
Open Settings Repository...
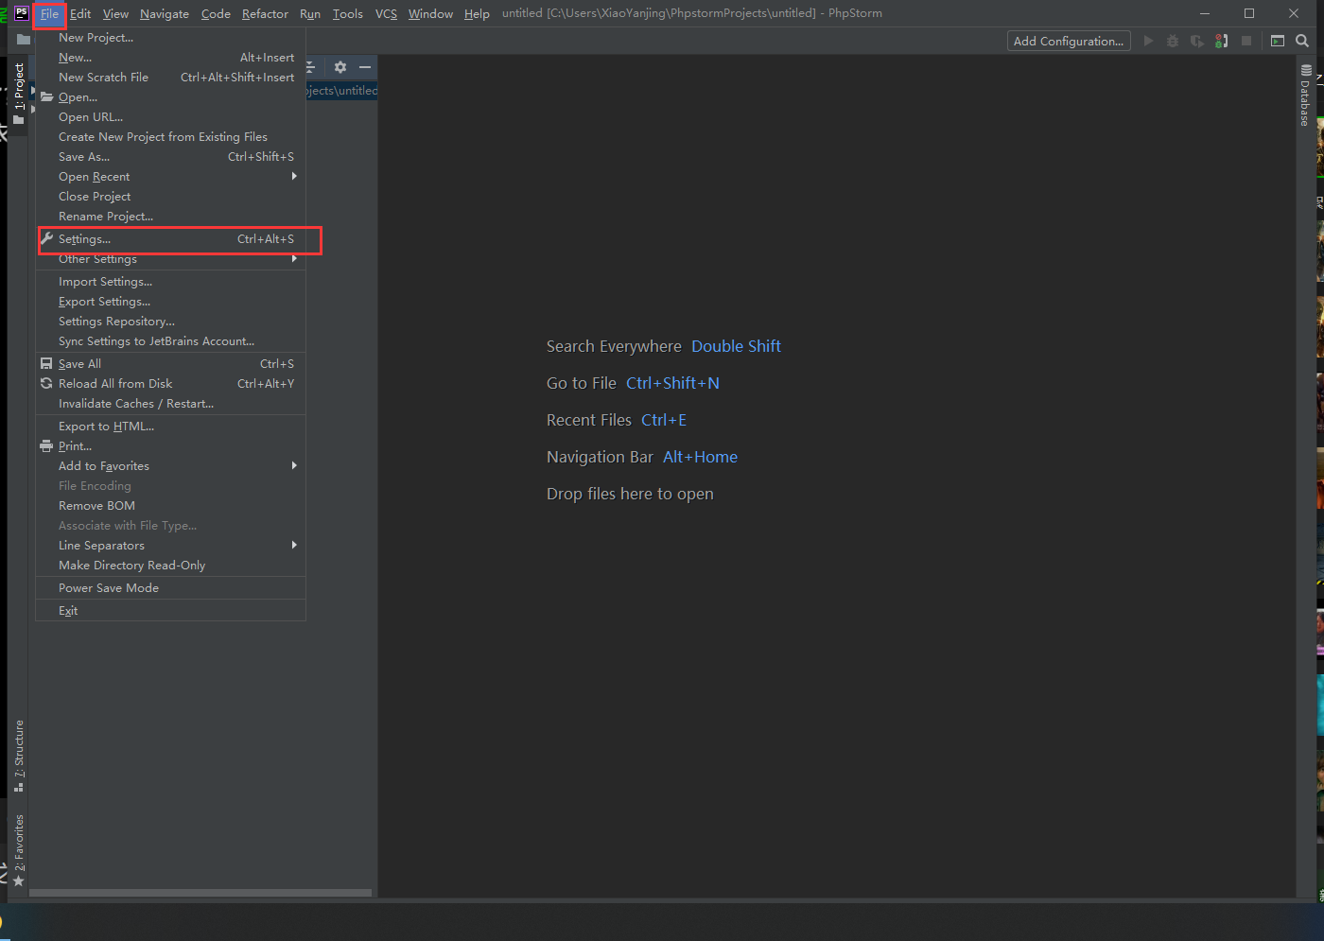[170, 322]
